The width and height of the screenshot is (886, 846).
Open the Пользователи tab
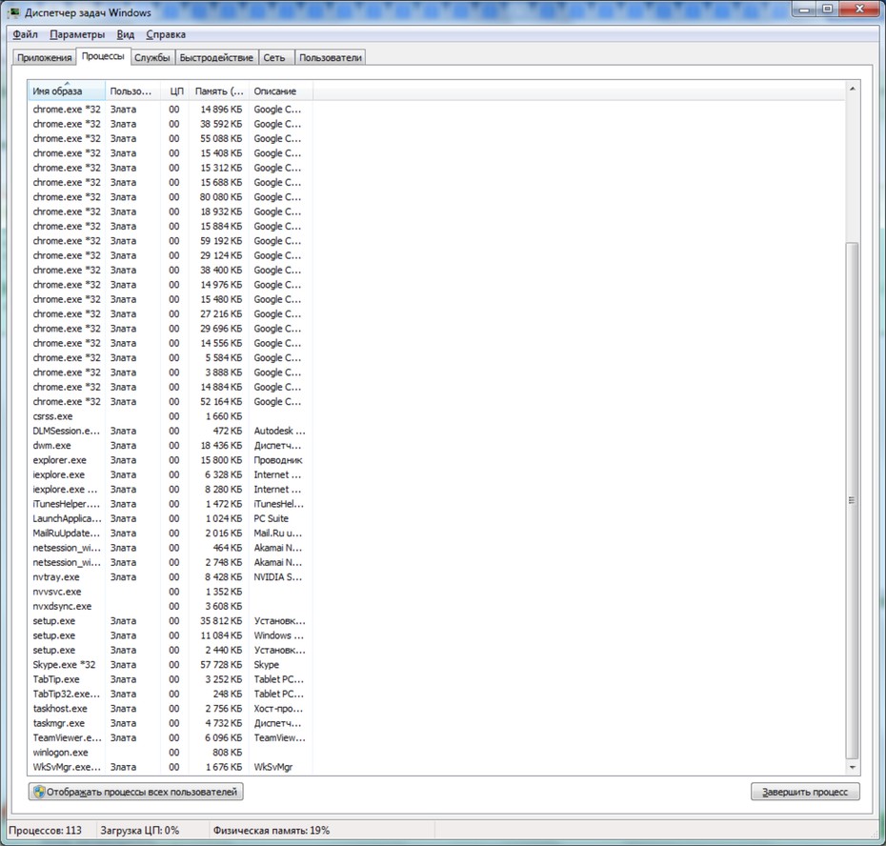tap(331, 58)
